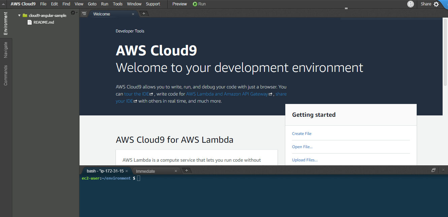
Task: Open Environment panel settings gear
Action: (73, 13)
